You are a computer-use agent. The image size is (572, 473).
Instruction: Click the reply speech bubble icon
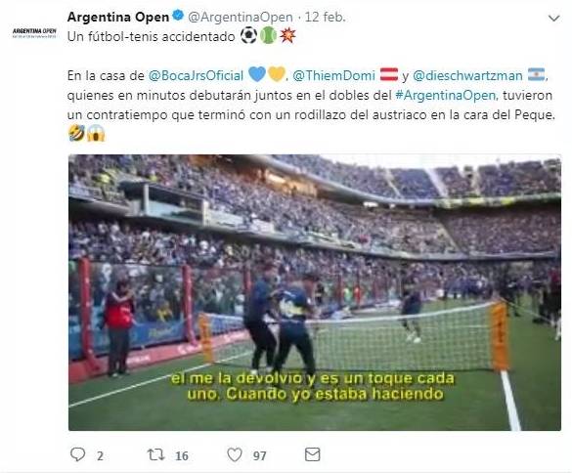[77, 454]
